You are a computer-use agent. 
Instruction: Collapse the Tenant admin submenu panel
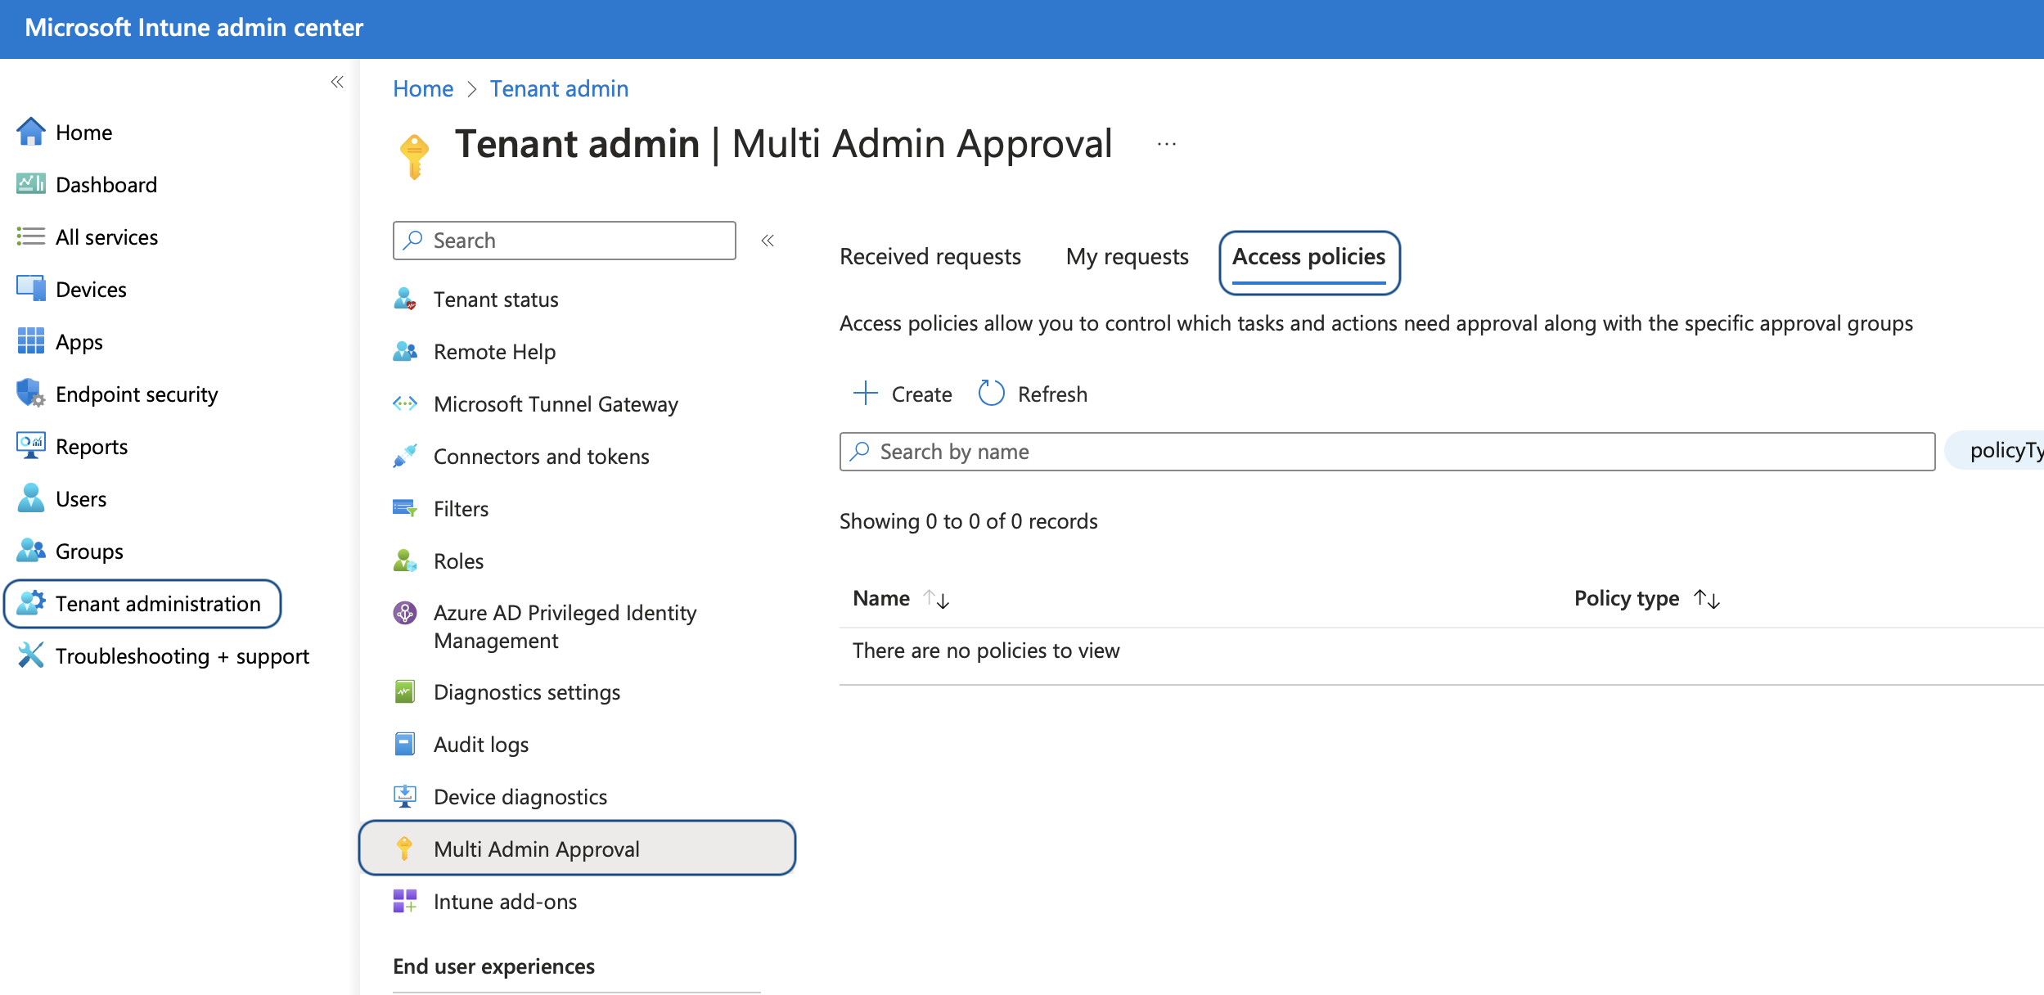(x=768, y=241)
